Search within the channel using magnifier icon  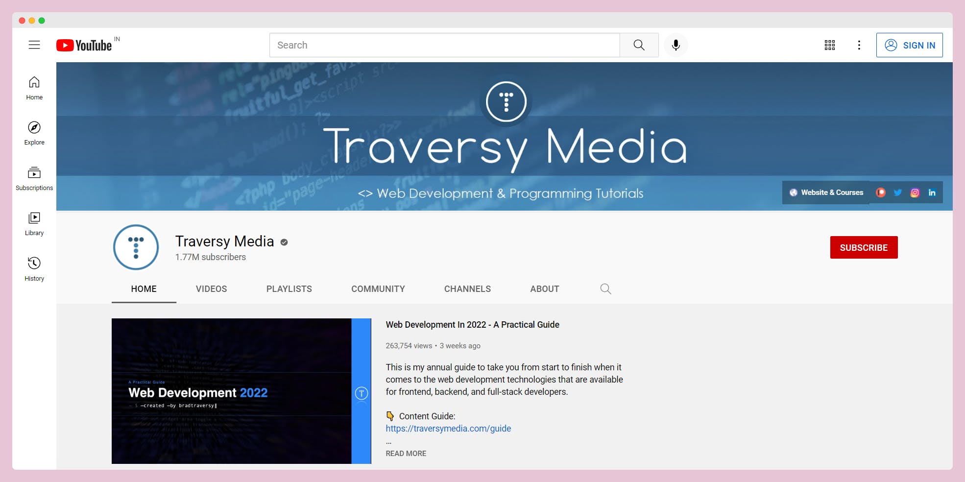605,289
